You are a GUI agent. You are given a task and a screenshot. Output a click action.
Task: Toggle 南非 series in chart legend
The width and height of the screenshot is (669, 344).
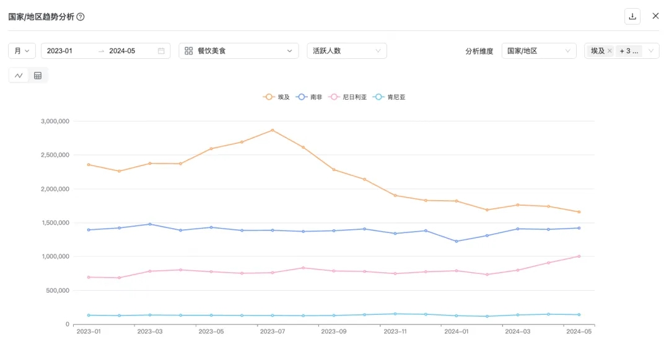point(309,97)
